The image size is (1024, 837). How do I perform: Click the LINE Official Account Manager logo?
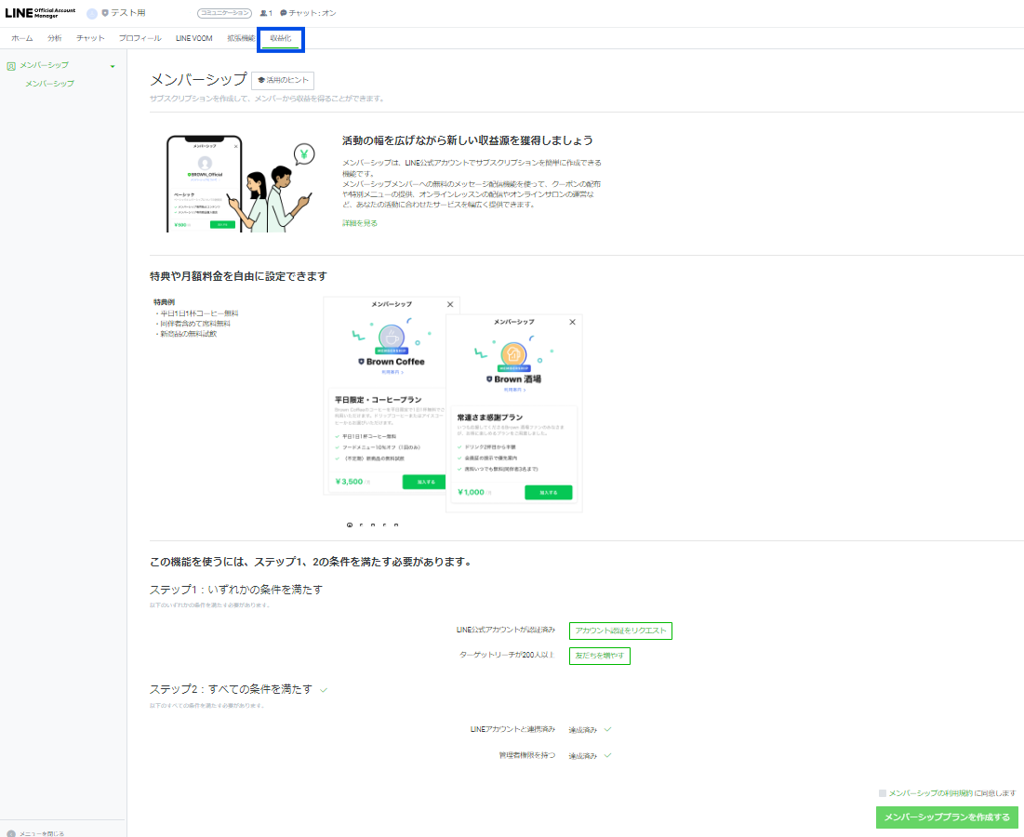coord(40,13)
